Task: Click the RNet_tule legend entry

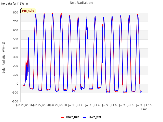Action: click(x=70, y=117)
